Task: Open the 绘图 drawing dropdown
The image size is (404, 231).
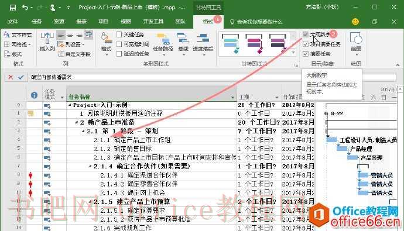Action: 356,44
